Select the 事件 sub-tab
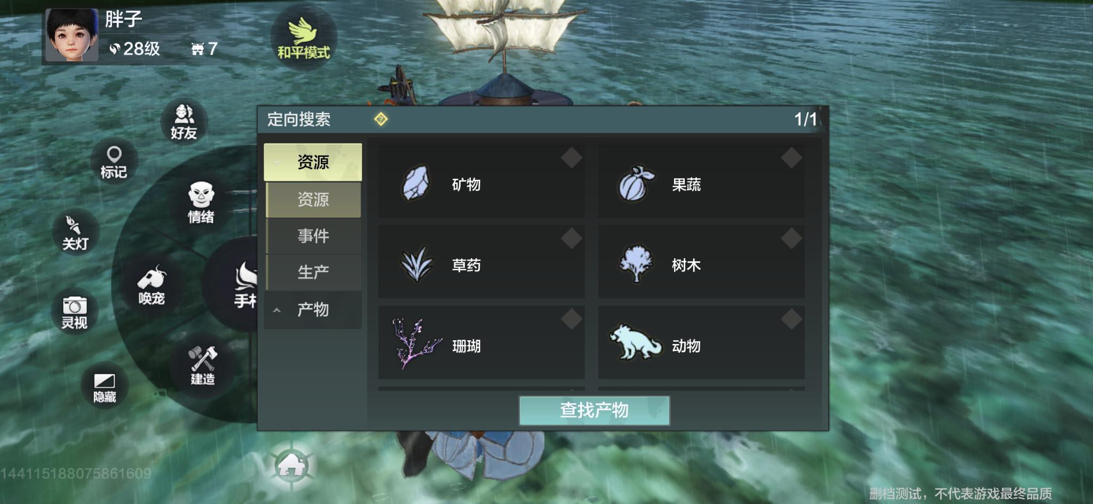The image size is (1093, 504). click(x=313, y=236)
